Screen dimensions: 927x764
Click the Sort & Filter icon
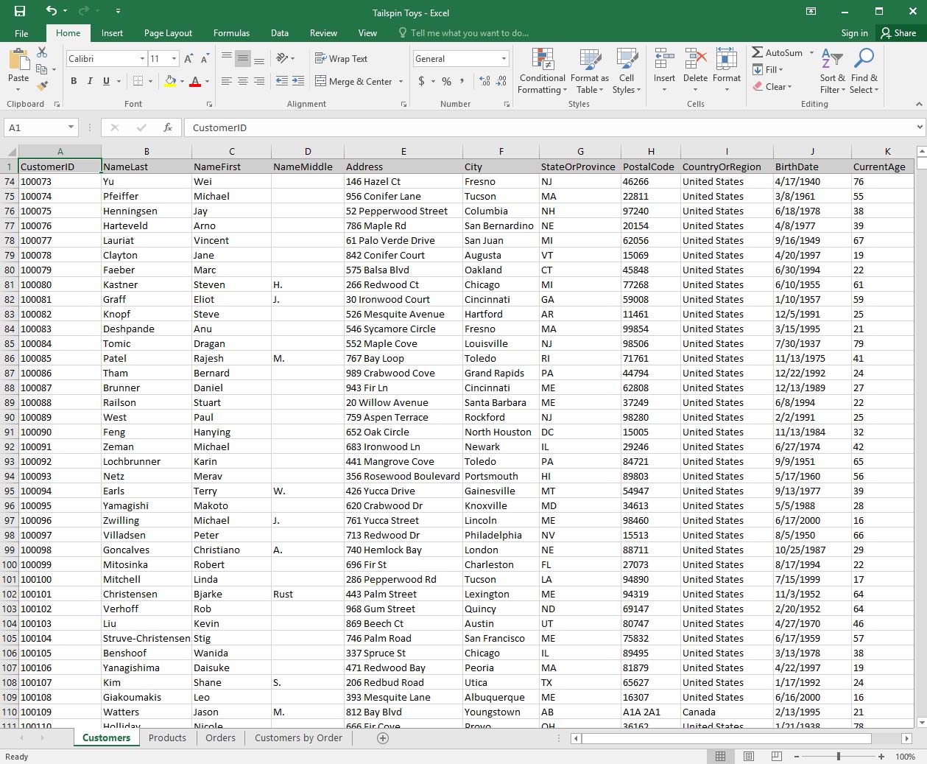tap(832, 71)
